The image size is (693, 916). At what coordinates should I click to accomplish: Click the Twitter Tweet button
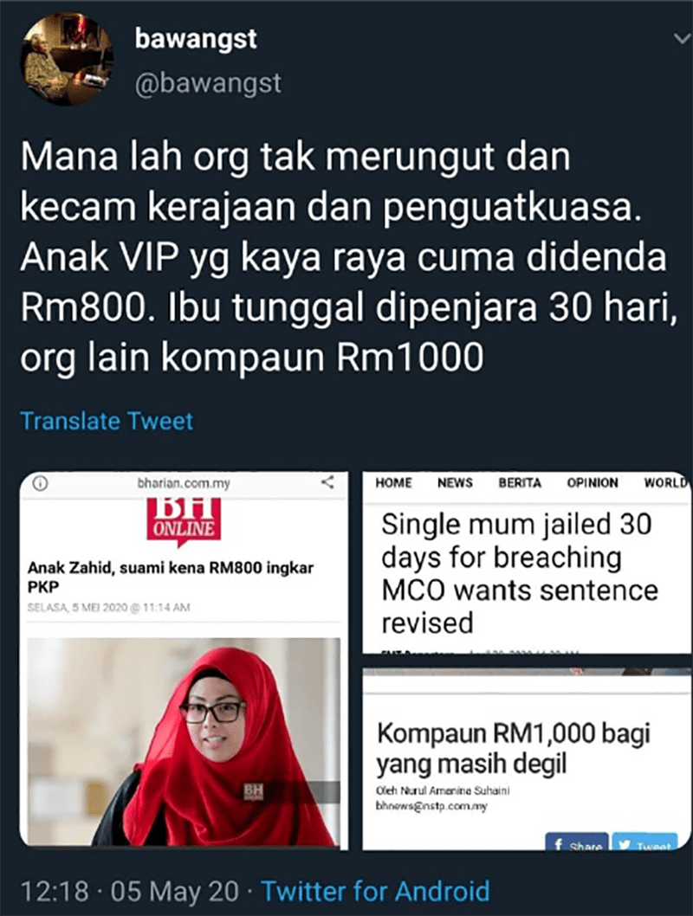(645, 842)
